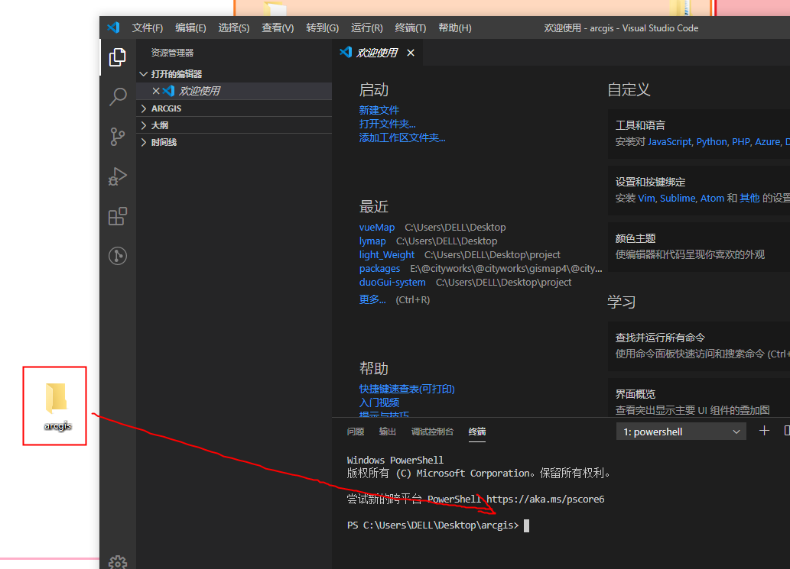Open recent project duoGui-system
Image resolution: width=790 pixels, height=569 pixels.
392,283
